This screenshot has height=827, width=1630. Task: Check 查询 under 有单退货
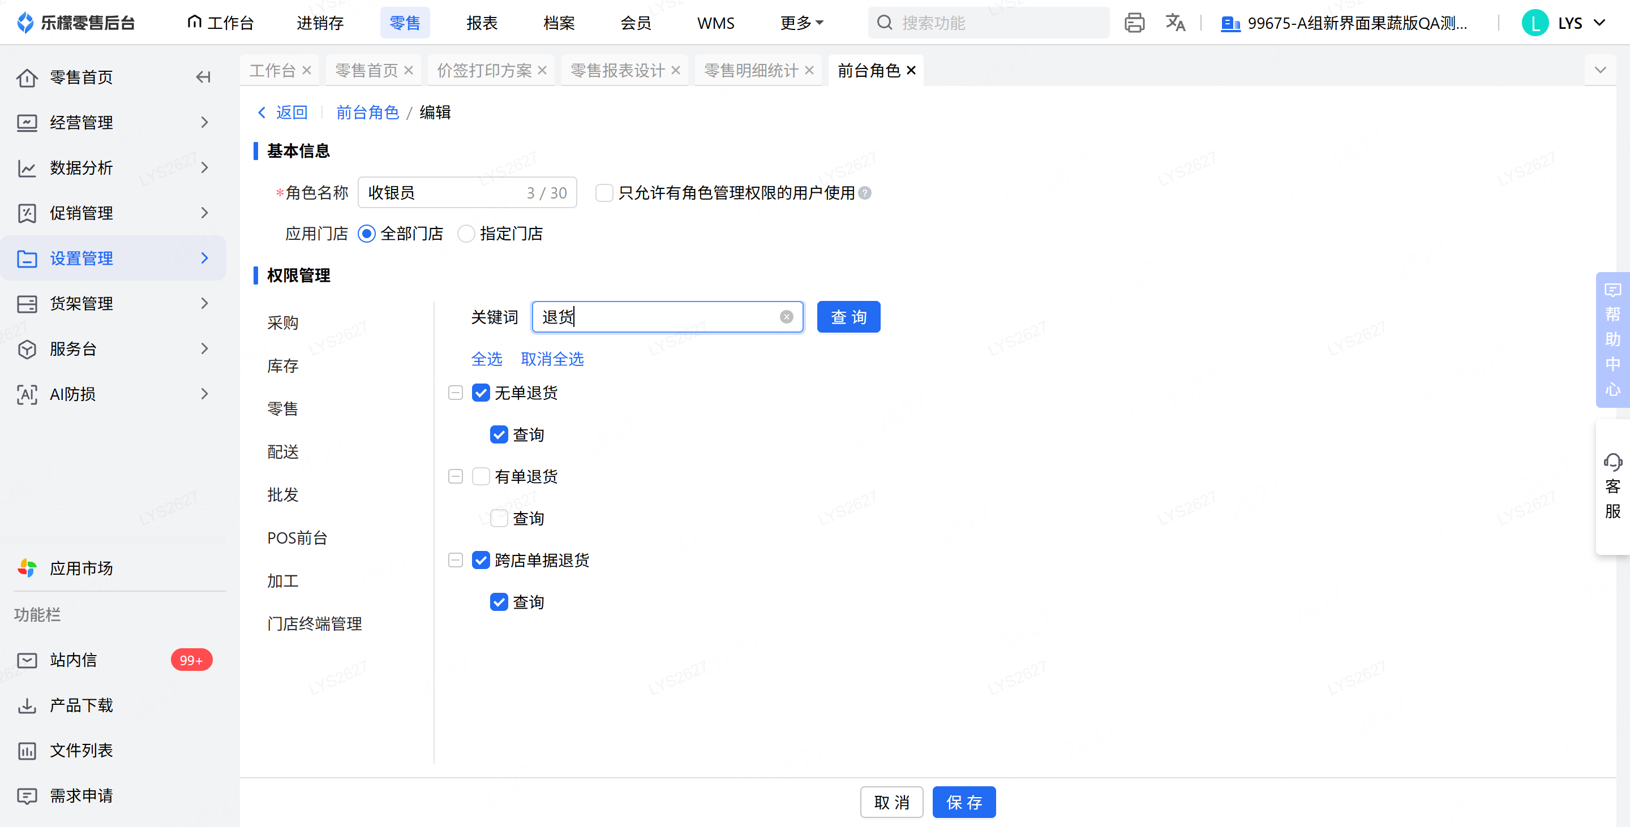coord(499,519)
